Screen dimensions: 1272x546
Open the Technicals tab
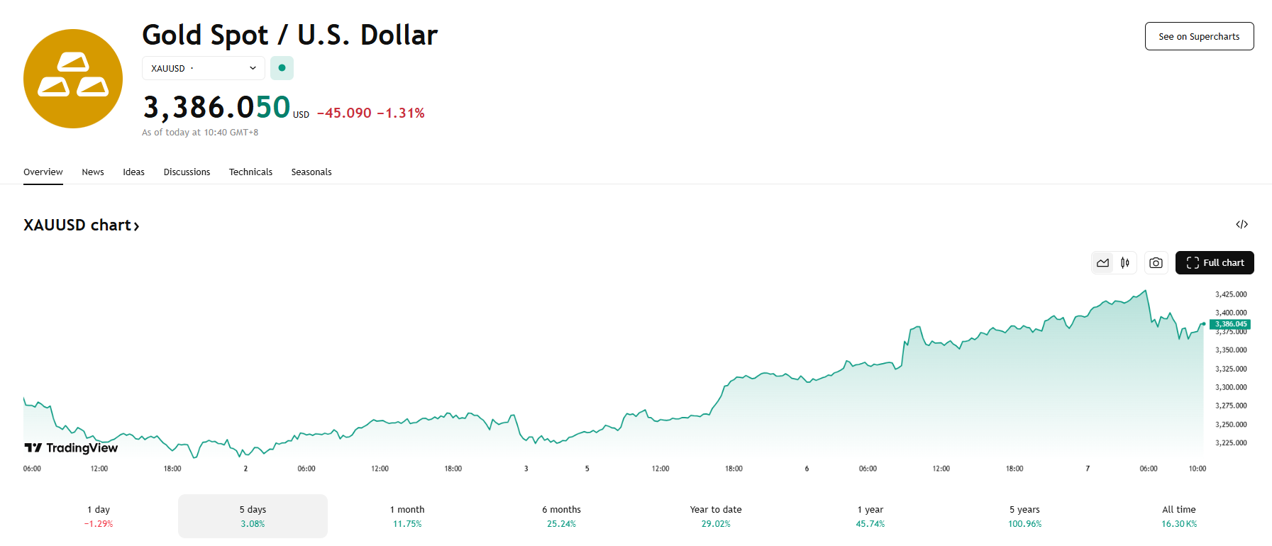tap(250, 172)
